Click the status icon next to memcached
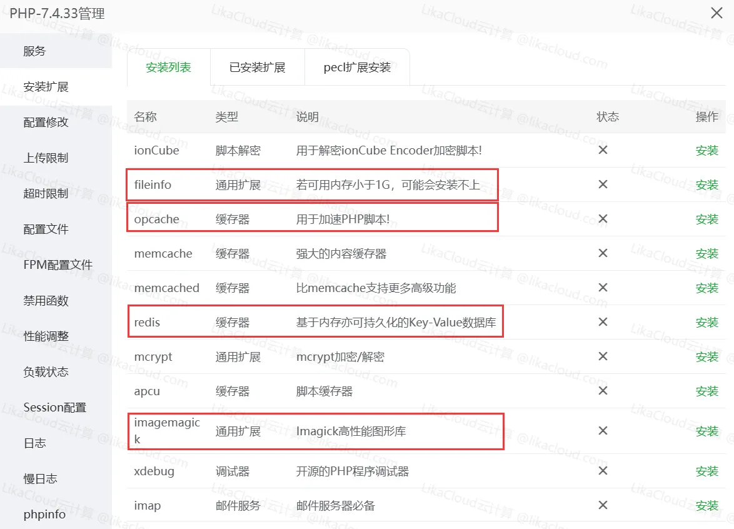The height and width of the screenshot is (529, 734). click(602, 288)
